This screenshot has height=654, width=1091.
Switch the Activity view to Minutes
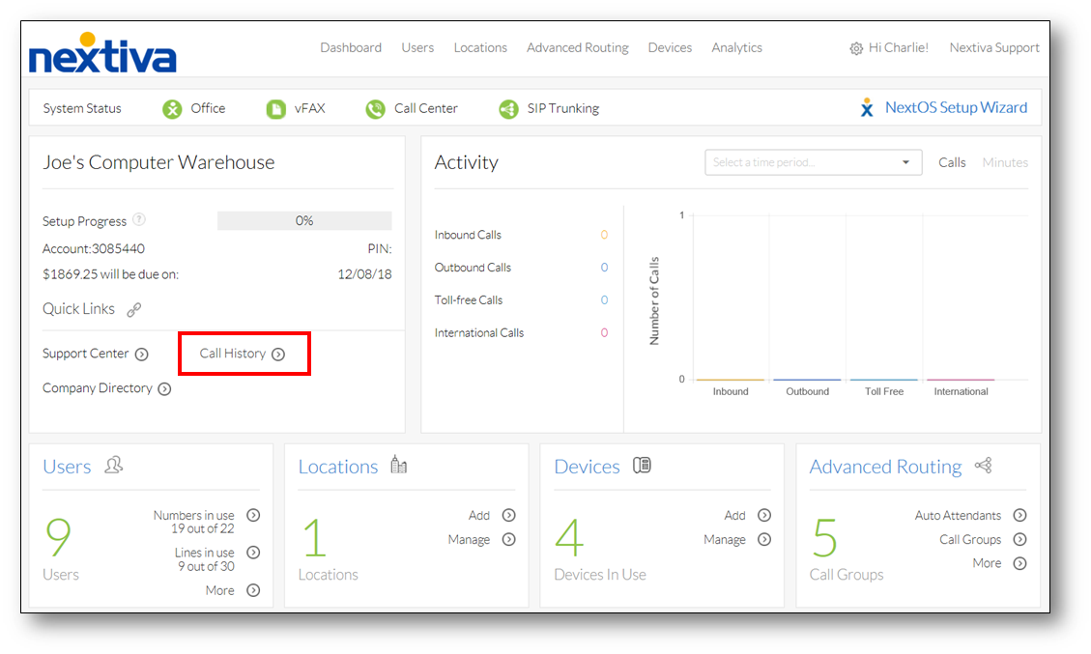[1005, 161]
